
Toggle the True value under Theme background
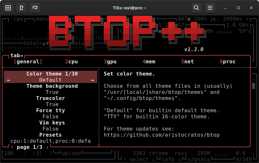[52, 92]
